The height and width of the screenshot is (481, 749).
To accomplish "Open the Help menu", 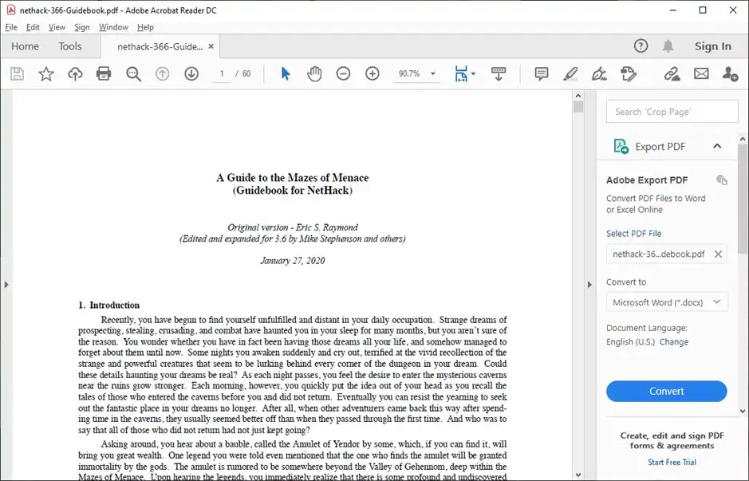I will 145,27.
